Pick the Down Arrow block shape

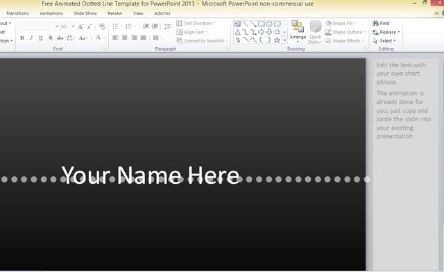pyautogui.click(x=269, y=32)
